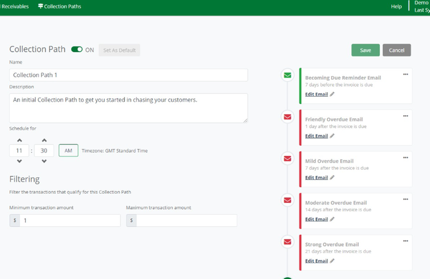Image resolution: width=430 pixels, height=279 pixels.
Task: Open three-dot menu on Moderate Overdue Email
Action: (405, 199)
